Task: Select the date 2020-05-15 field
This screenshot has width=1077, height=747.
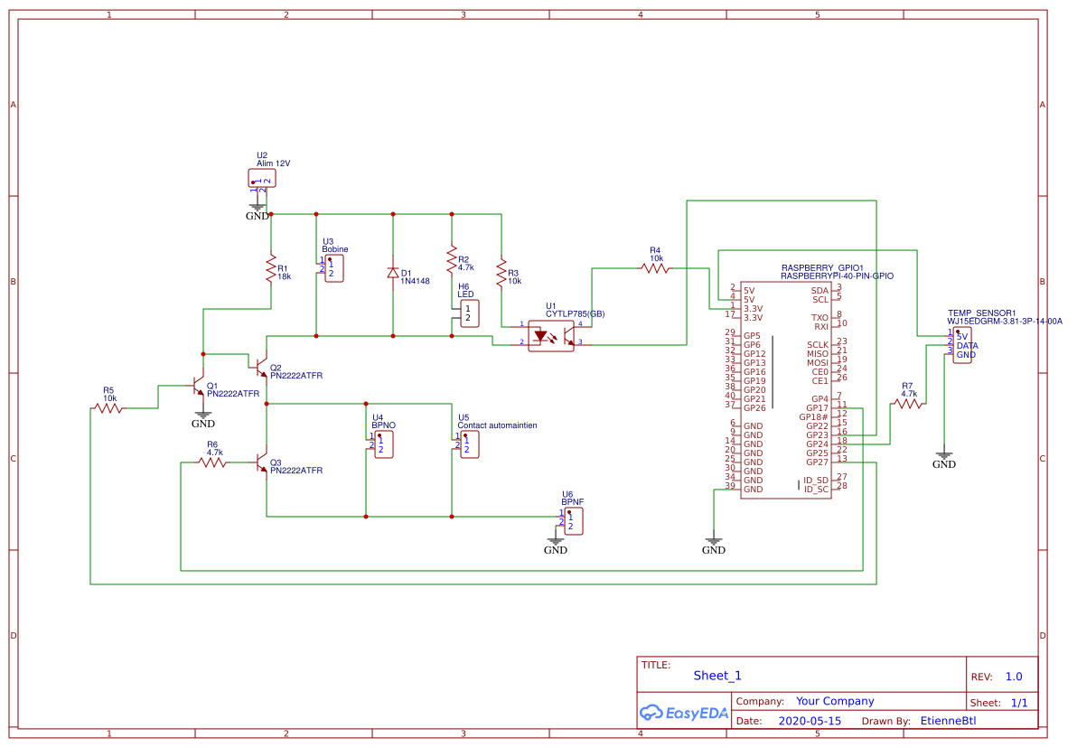Action: coord(810,720)
